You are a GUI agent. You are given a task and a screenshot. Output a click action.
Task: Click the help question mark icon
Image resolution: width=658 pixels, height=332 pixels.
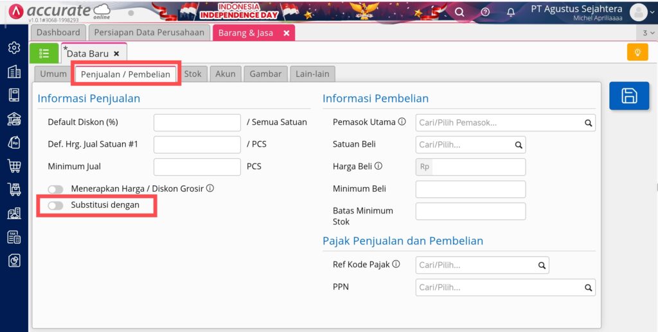tap(485, 12)
